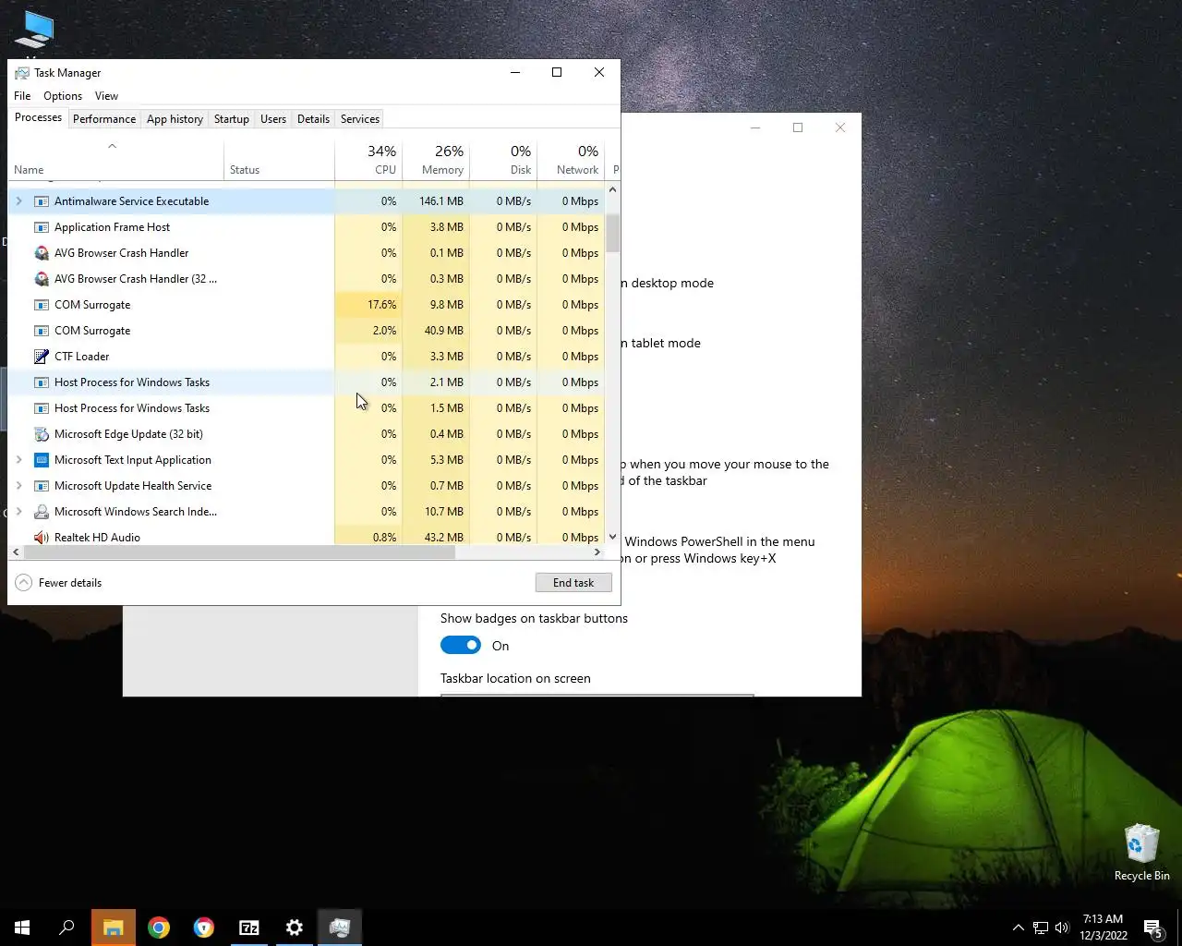Open the Windows Start menu

tap(22, 928)
